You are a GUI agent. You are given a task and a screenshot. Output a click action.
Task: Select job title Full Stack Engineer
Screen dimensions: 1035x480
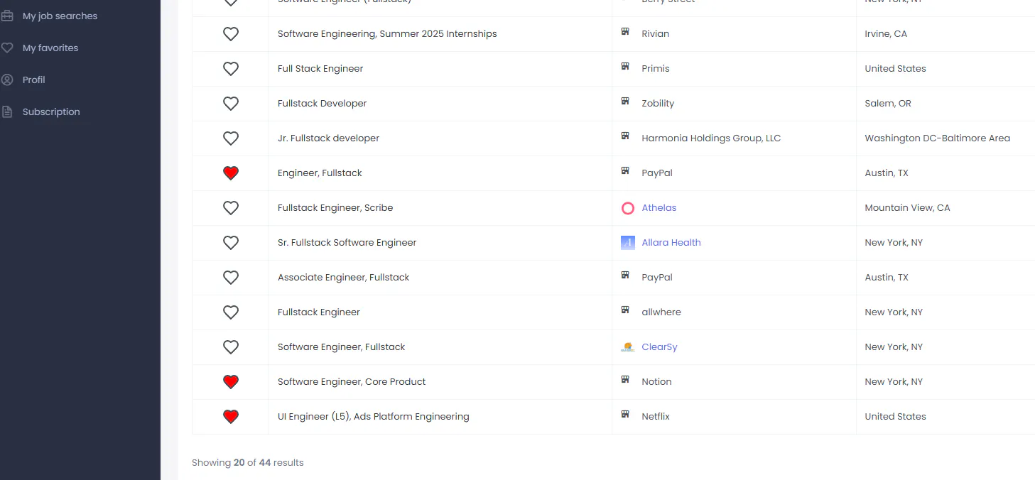coord(320,68)
